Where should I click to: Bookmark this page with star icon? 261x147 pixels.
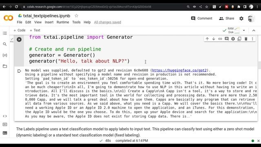coord(207,7)
